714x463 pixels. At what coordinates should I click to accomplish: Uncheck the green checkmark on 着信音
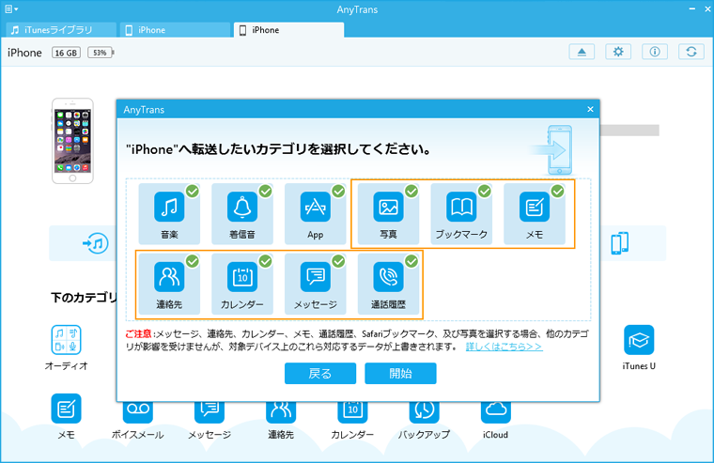266,192
